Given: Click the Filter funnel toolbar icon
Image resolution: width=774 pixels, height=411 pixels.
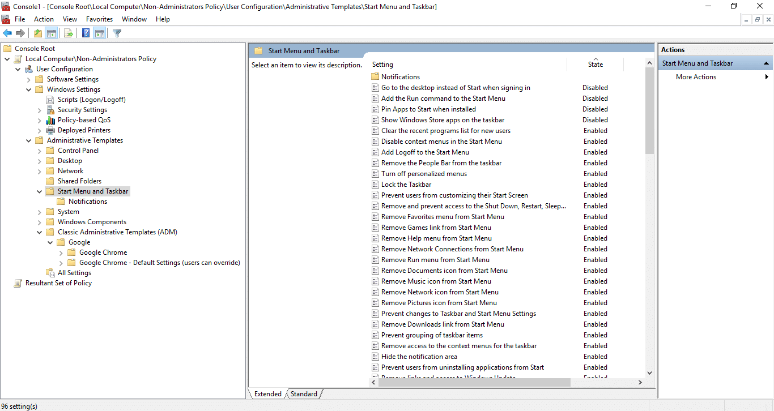Looking at the screenshot, I should (x=117, y=33).
